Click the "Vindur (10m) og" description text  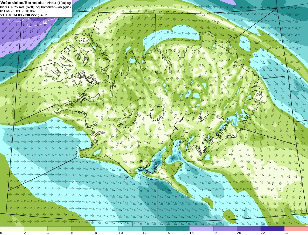(59, 2)
